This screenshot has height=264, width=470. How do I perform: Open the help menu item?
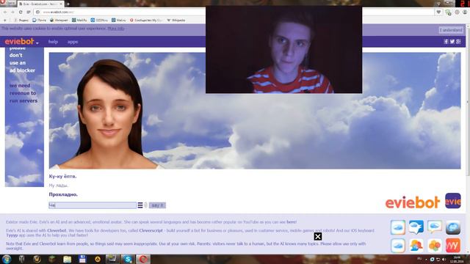[x=53, y=42]
